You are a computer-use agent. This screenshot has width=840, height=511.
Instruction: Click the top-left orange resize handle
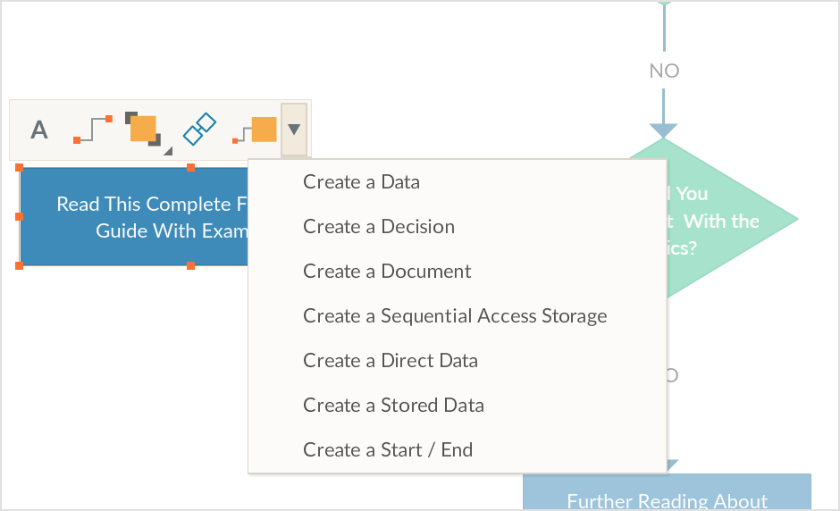(x=20, y=167)
